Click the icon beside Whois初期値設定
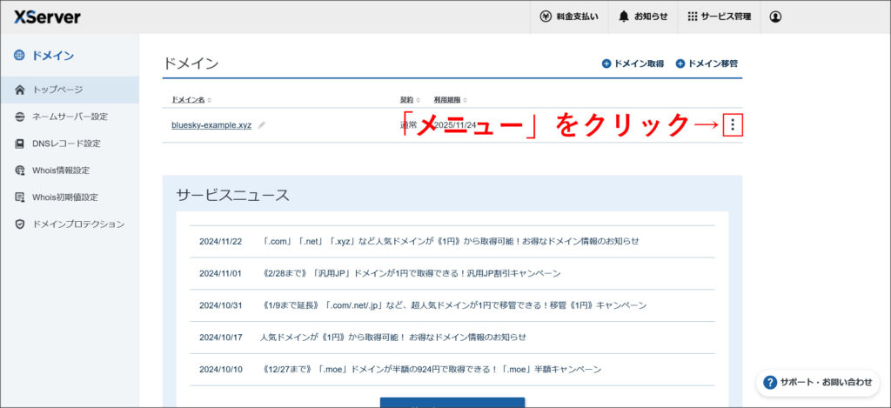 tap(20, 197)
